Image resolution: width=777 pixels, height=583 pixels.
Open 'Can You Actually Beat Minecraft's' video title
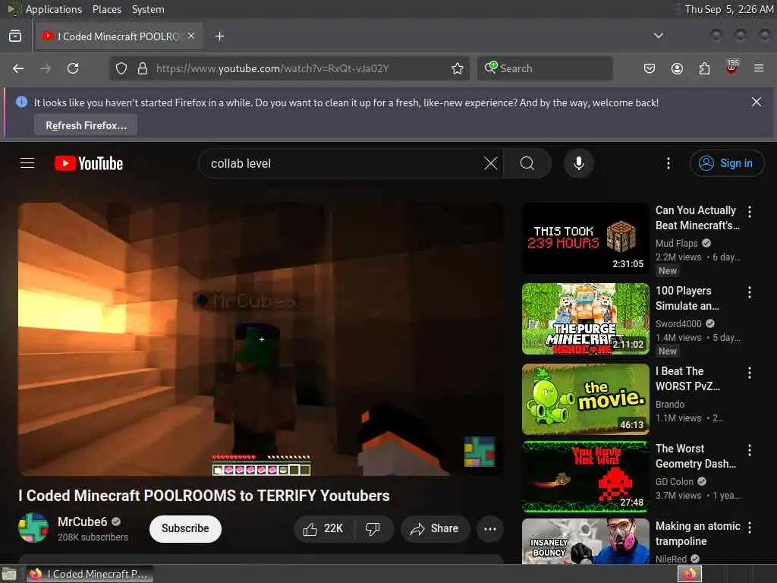[697, 218]
